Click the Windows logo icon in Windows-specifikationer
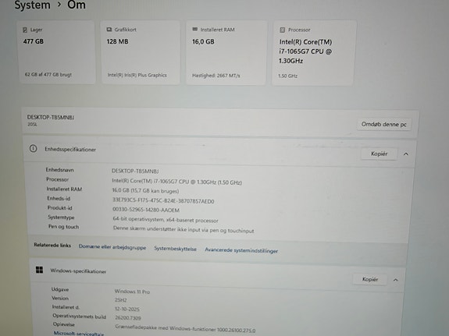The image size is (449, 336). point(39,270)
